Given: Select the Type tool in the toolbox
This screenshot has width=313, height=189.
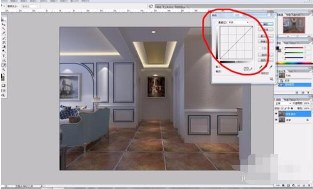Looking at the screenshot, I should point(4,56).
